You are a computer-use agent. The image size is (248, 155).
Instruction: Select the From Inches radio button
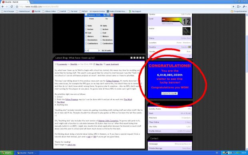(86, 29)
